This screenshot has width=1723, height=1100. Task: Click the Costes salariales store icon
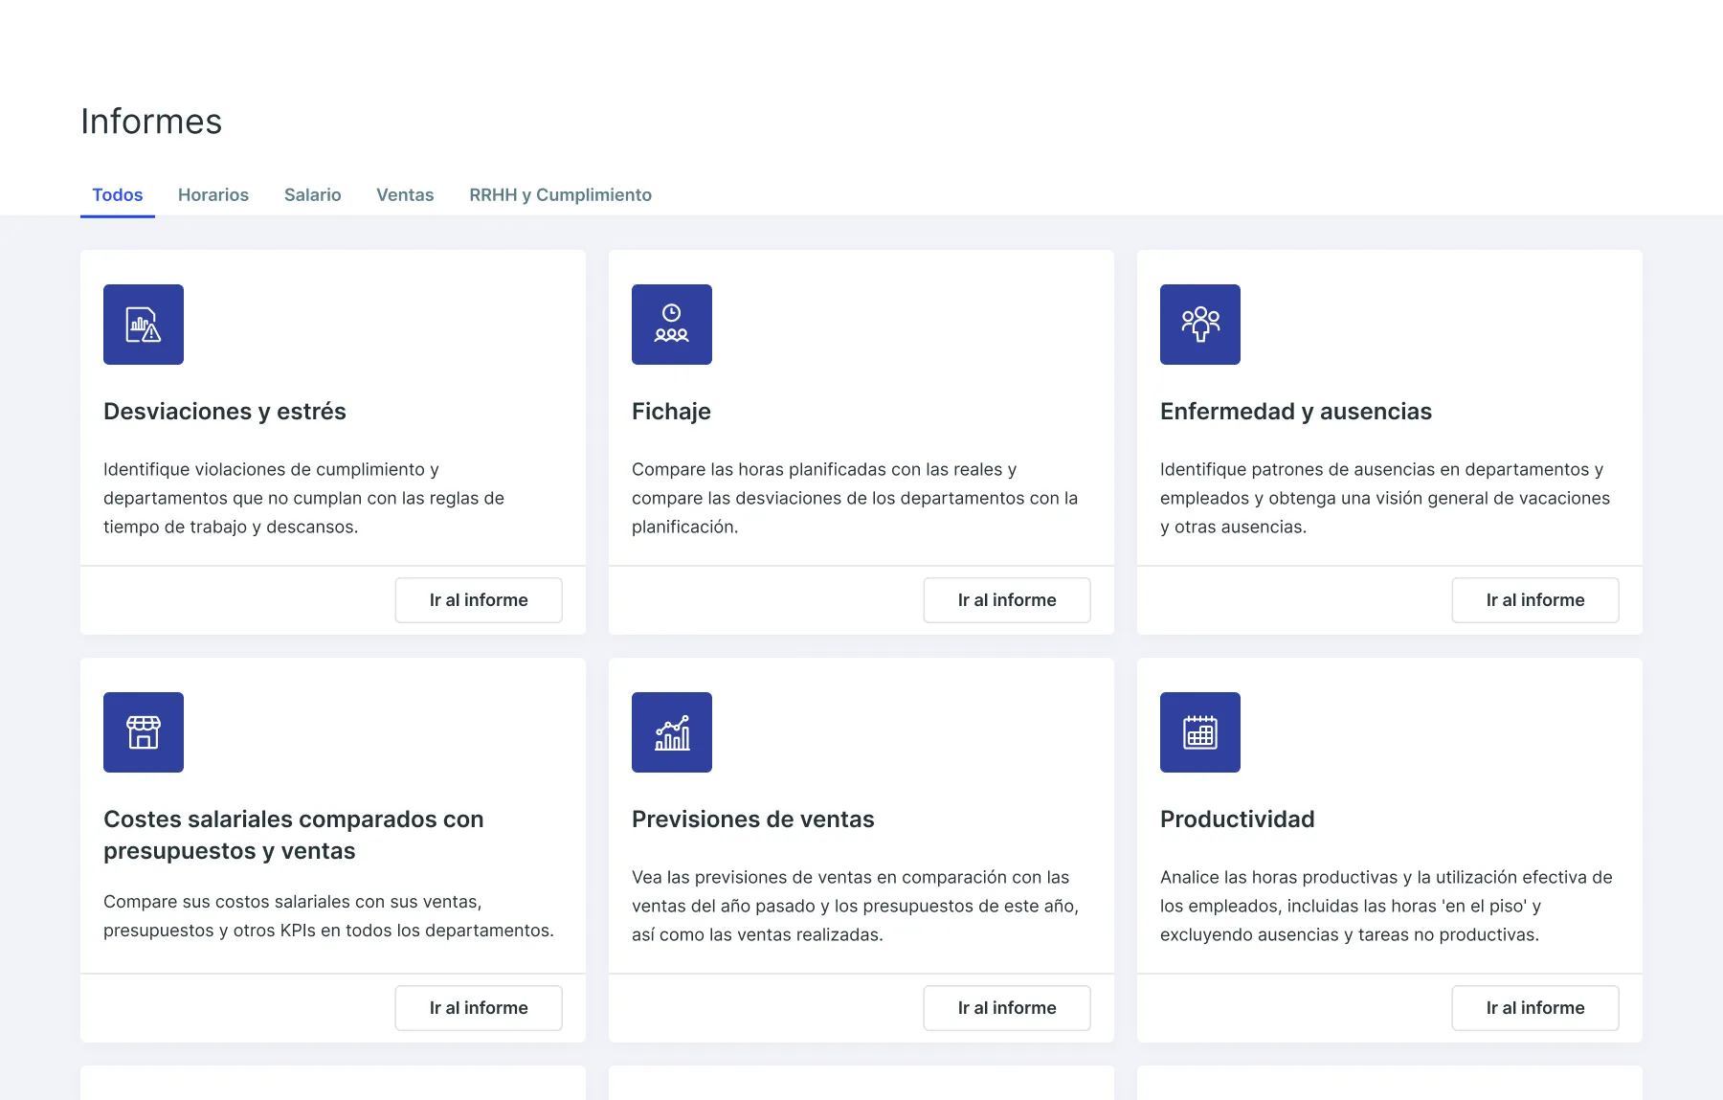pos(144,732)
